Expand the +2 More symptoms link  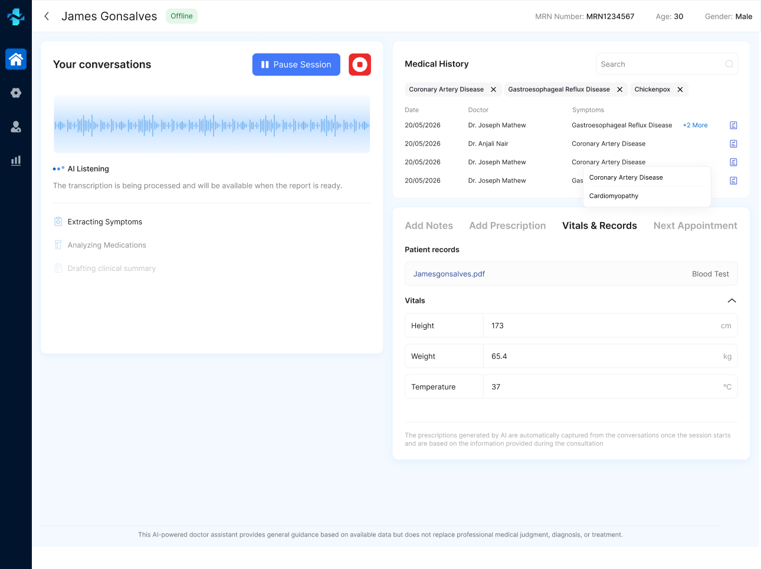tap(695, 125)
